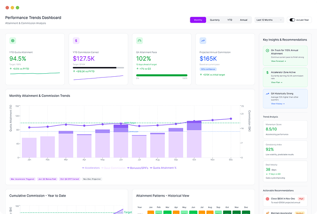This screenshot has height=214, width=317.
Task: Toggle the vs Last Year switch
Action: pos(292,20)
